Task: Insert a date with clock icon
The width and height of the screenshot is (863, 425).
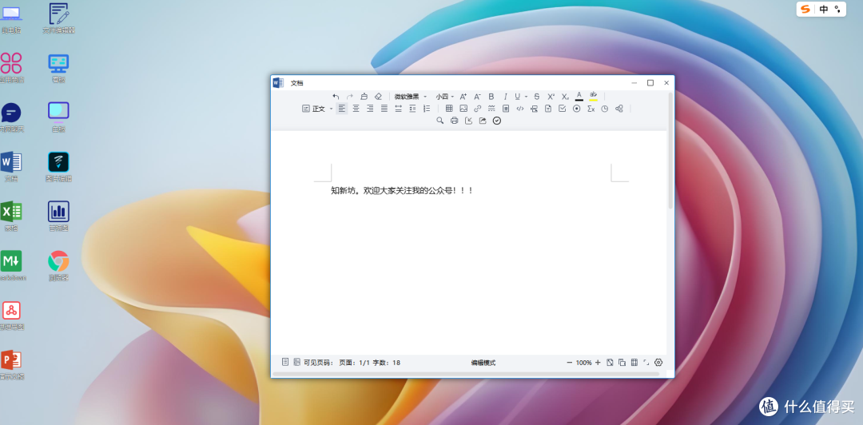Action: coord(604,109)
